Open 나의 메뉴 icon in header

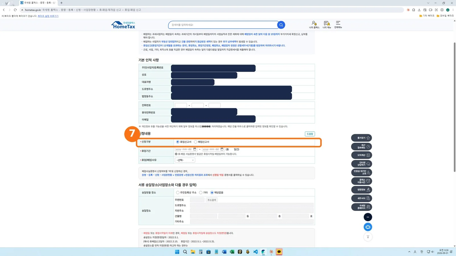coord(327,25)
